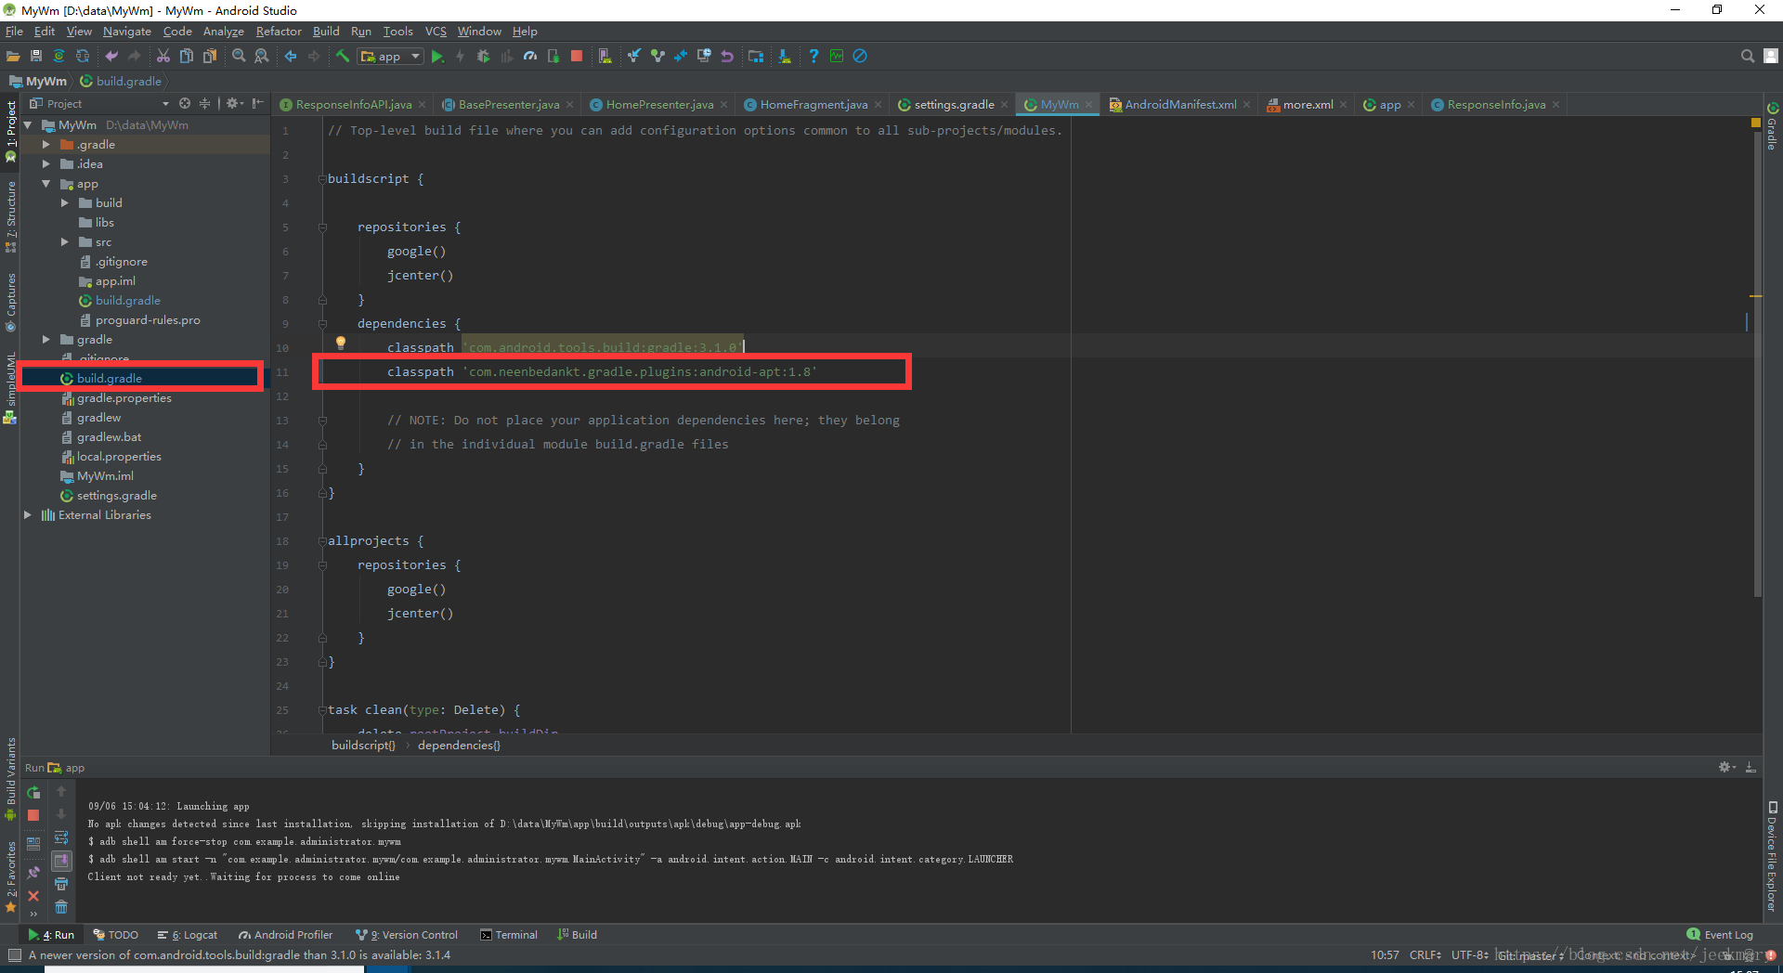The image size is (1783, 973).
Task: Click the Clear All trash icon
Action: click(61, 907)
